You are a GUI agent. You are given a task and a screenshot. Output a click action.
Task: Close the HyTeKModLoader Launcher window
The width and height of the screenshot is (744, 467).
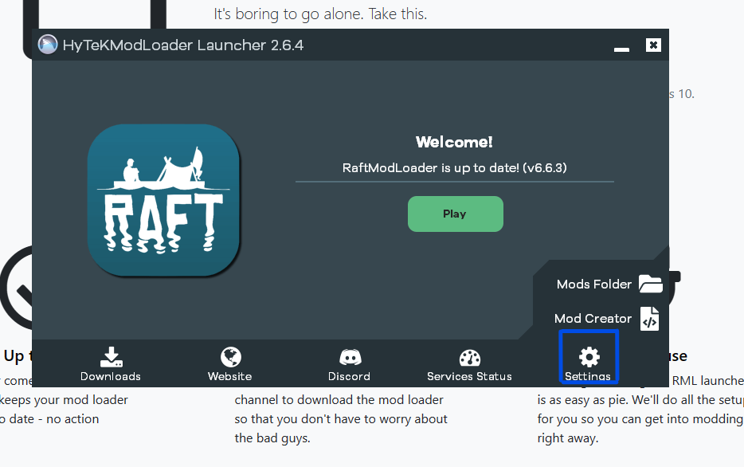[x=653, y=45]
